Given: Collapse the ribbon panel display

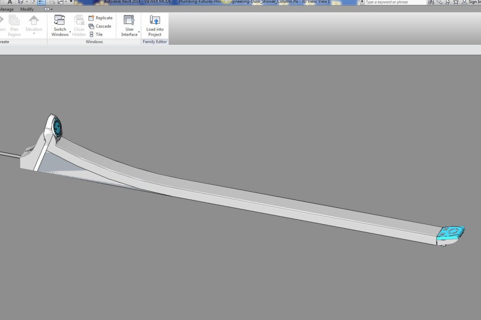Looking at the screenshot, I should click(47, 9).
